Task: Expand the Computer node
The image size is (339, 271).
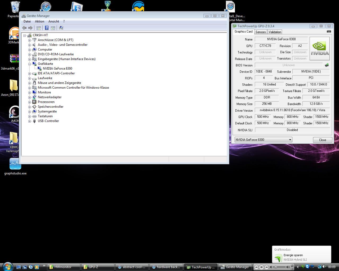Action: pyautogui.click(x=30, y=49)
